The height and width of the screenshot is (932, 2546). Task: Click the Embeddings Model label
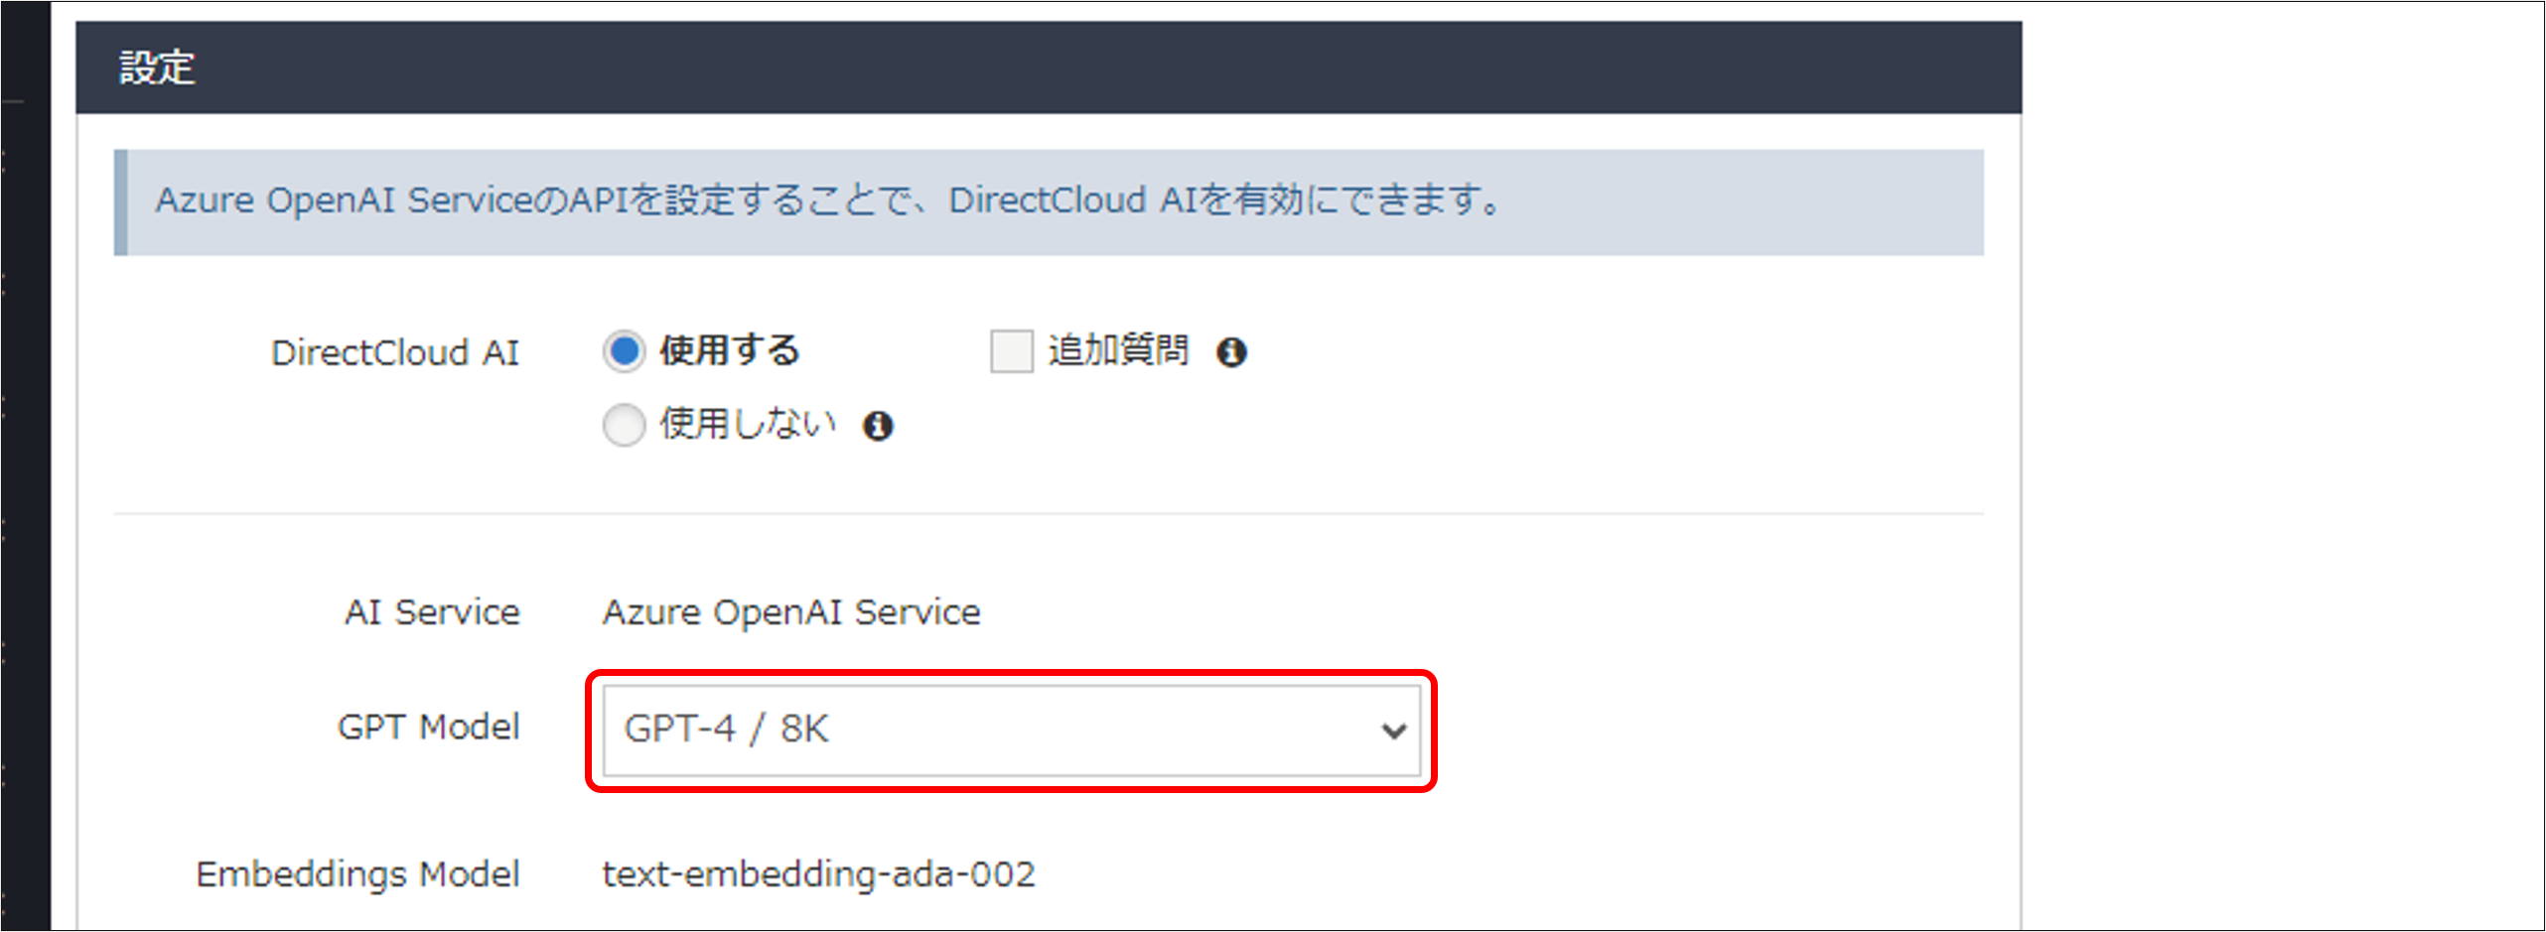(358, 873)
